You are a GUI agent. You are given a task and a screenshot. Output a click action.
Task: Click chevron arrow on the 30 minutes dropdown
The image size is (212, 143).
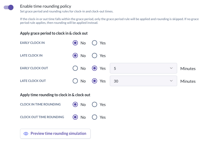[171, 81]
